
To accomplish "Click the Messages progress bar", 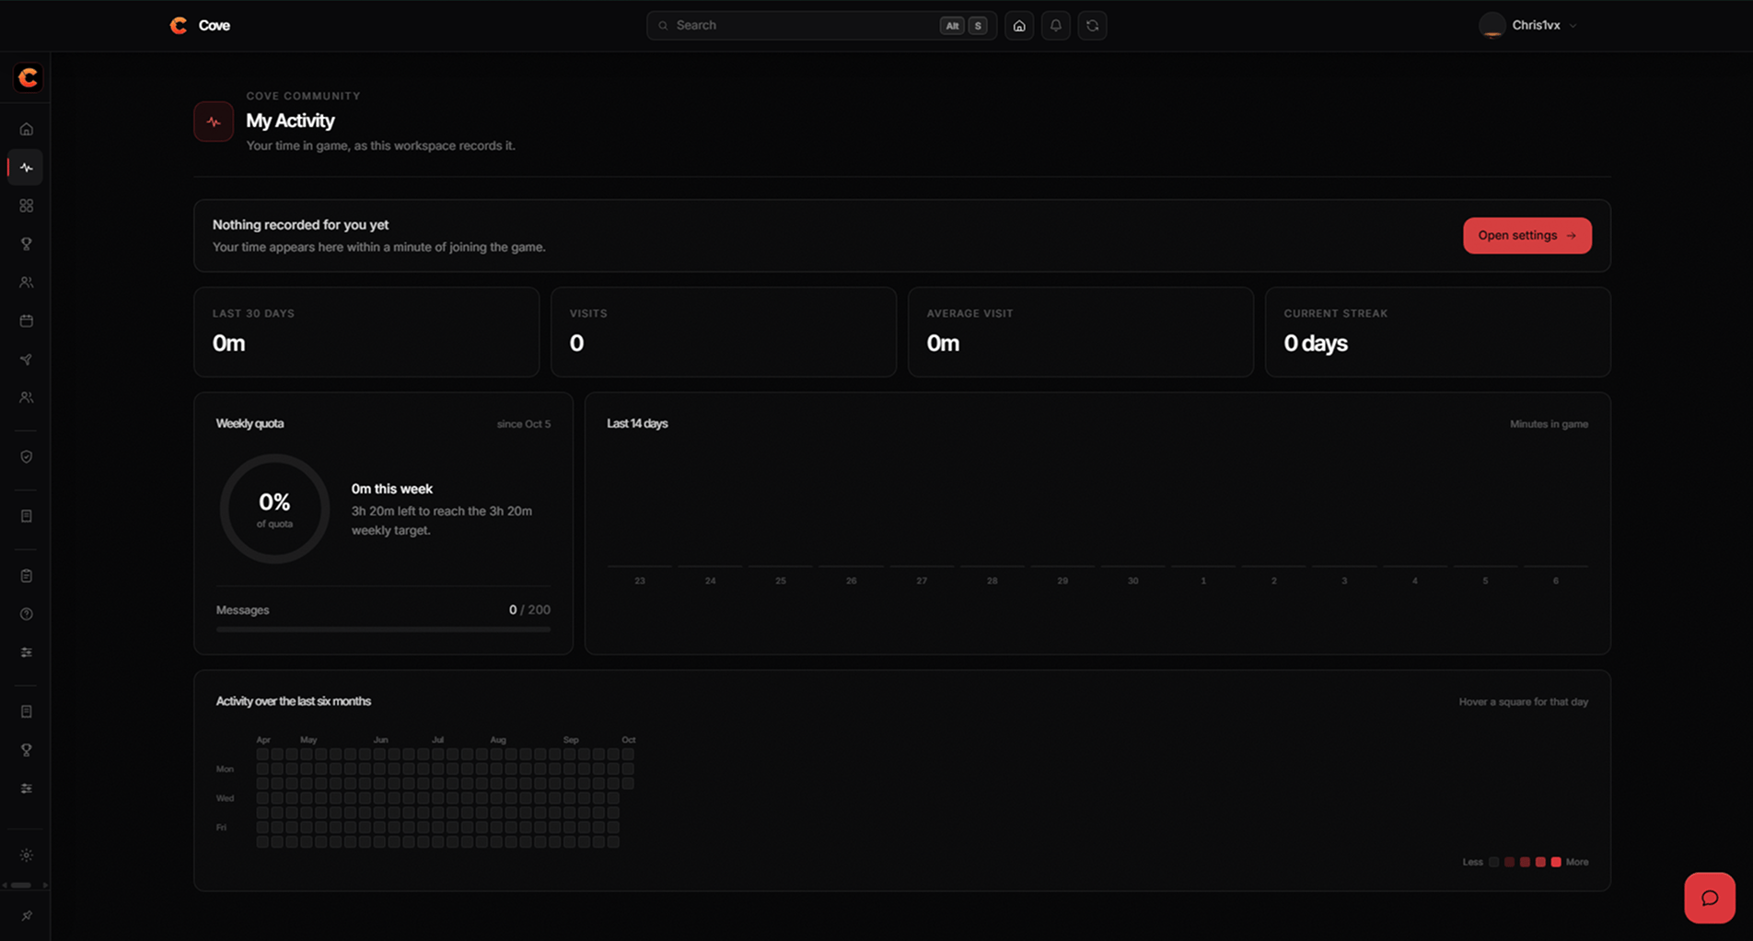I will (x=383, y=630).
